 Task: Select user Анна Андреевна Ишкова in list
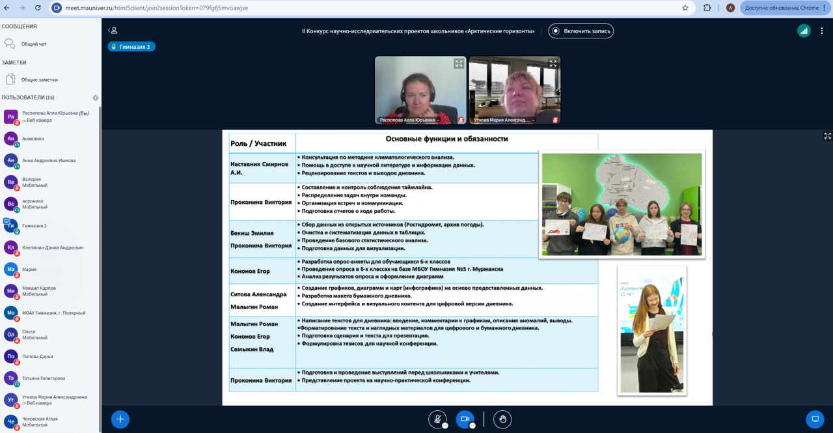coord(49,160)
